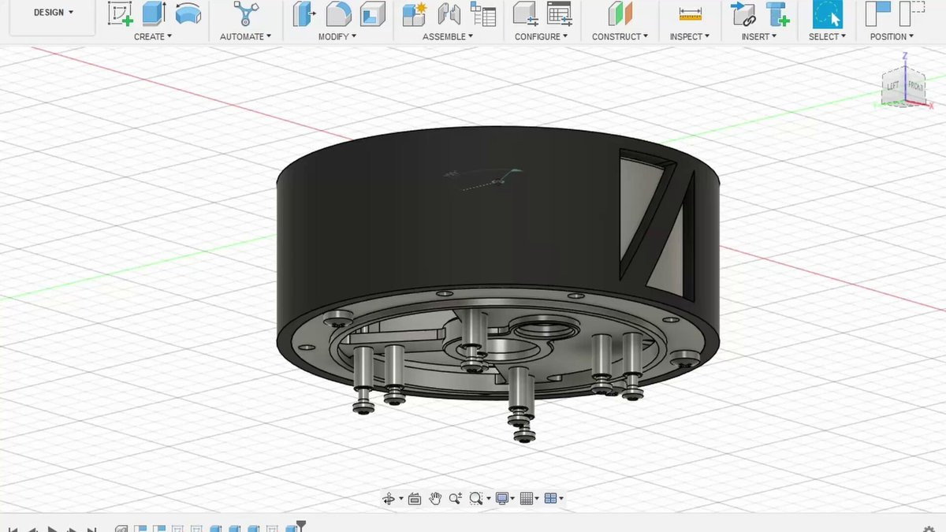Open the CONSTRUCT menu
Screen dimensions: 946x532
(x=620, y=36)
